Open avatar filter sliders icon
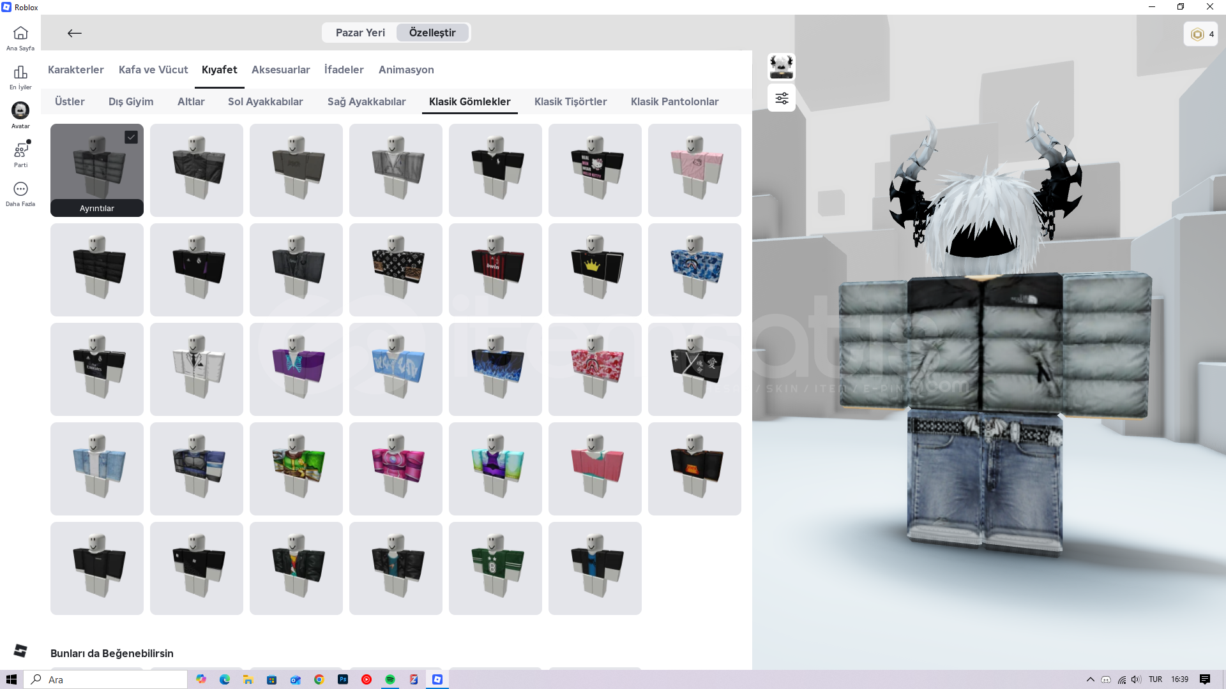 pyautogui.click(x=782, y=98)
